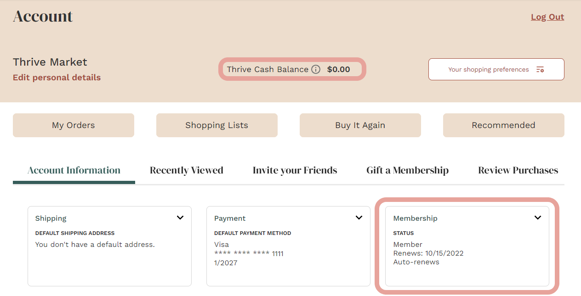
Task: Click the Log Out link
Action: coord(547,17)
